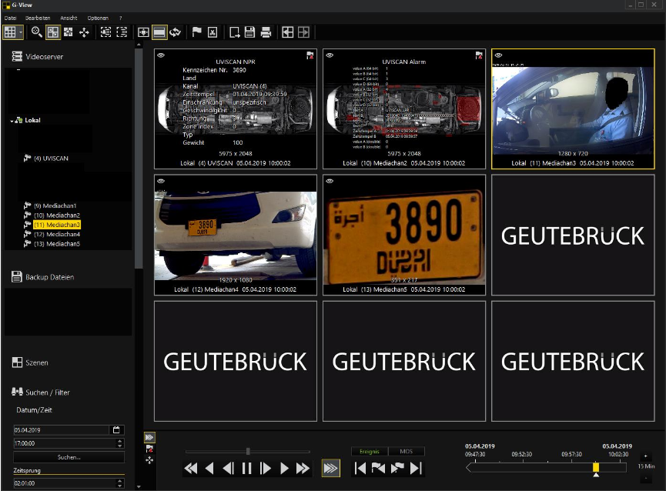
Task: Click the Suchen... search button
Action: click(69, 457)
